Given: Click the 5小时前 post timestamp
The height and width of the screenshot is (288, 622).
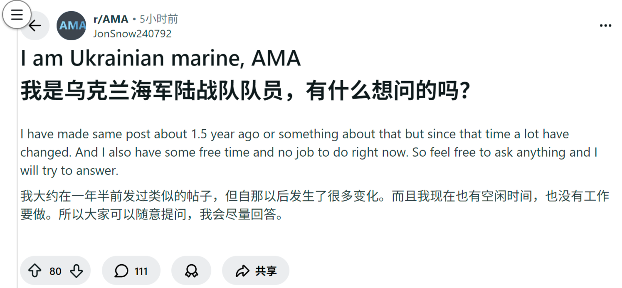Looking at the screenshot, I should [x=158, y=19].
